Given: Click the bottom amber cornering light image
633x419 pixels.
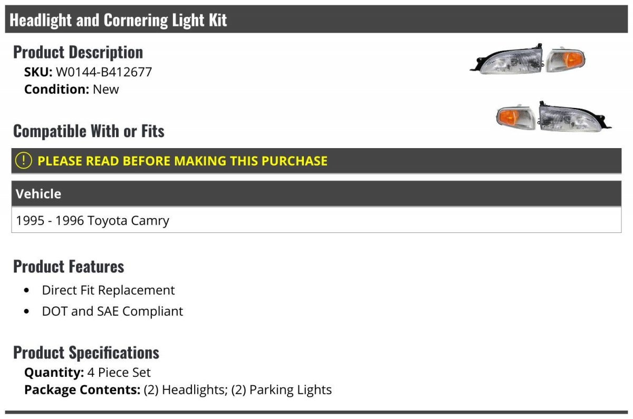Looking at the screenshot, I should pos(516,116).
